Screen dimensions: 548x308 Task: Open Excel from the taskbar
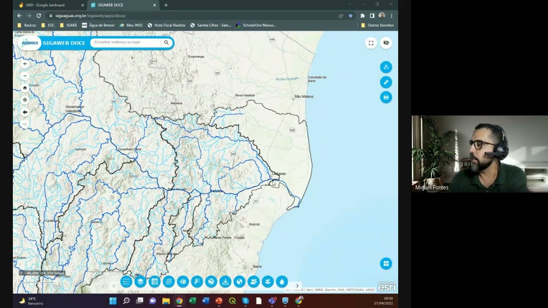[x=193, y=301]
